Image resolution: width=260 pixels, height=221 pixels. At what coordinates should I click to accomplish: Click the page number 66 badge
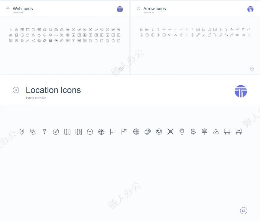coord(244,211)
